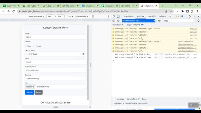Click the Email input field
Image resolution: width=201 pixels, height=113 pixels.
coord(56,62)
